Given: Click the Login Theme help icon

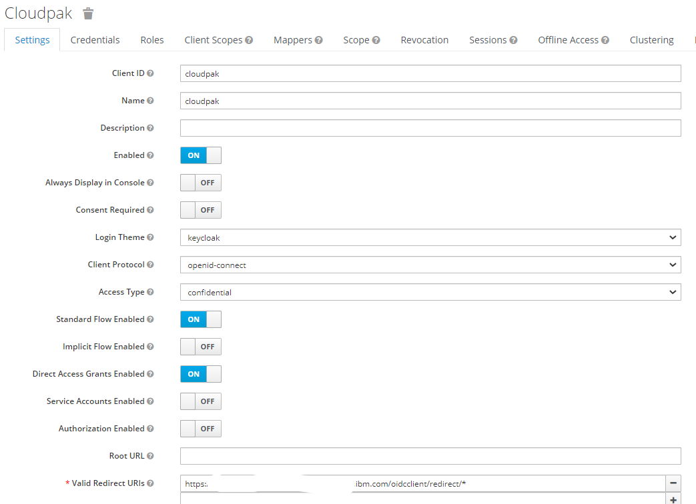Looking at the screenshot, I should tap(150, 237).
